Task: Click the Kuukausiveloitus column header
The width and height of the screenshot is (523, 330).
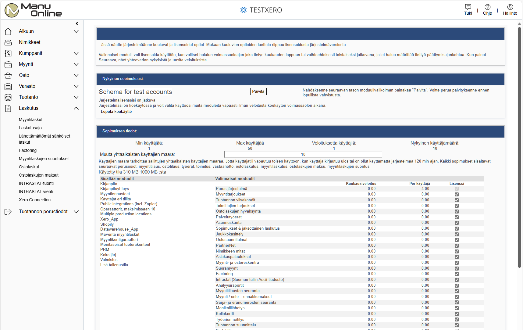Action: click(x=361, y=184)
